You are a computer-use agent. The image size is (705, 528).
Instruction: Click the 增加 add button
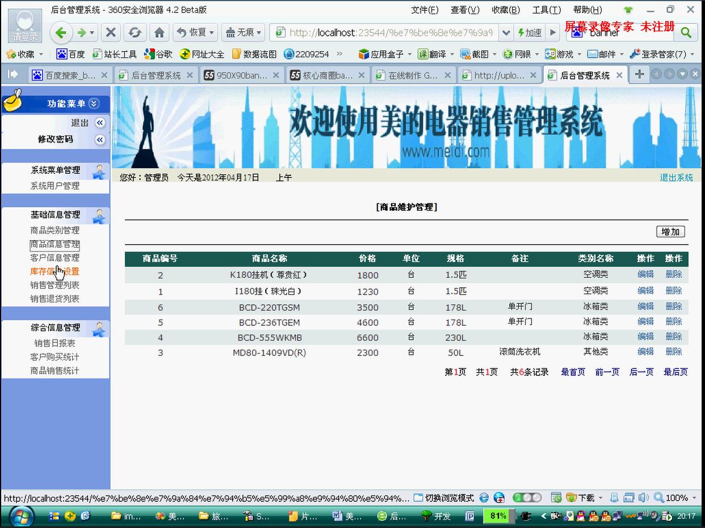click(x=670, y=232)
